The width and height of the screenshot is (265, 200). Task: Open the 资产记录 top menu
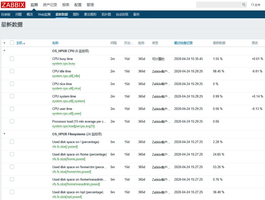coord(50,5)
